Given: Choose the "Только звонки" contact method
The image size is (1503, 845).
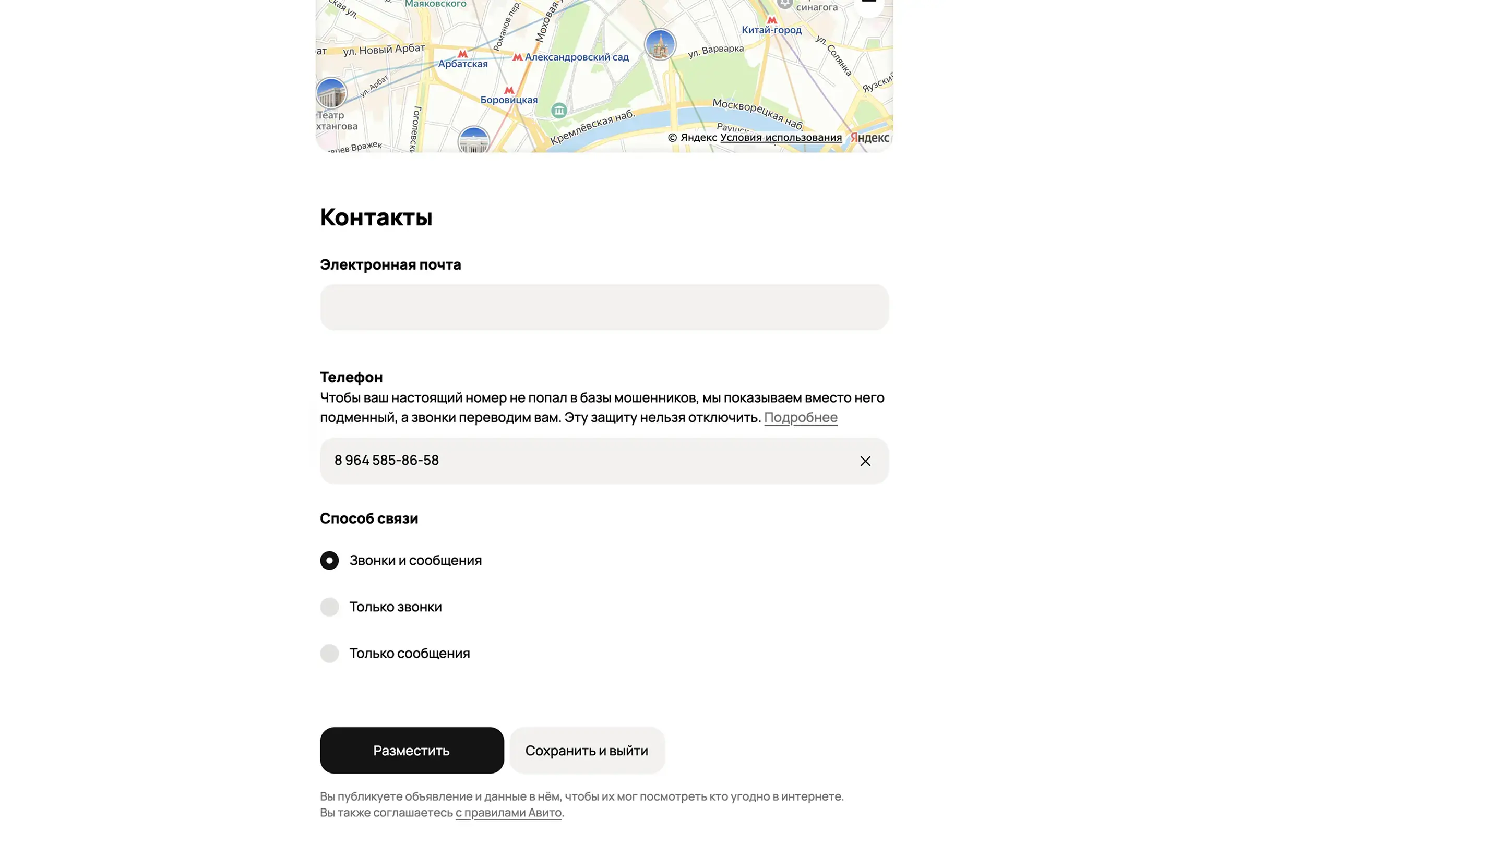Looking at the screenshot, I should point(330,607).
